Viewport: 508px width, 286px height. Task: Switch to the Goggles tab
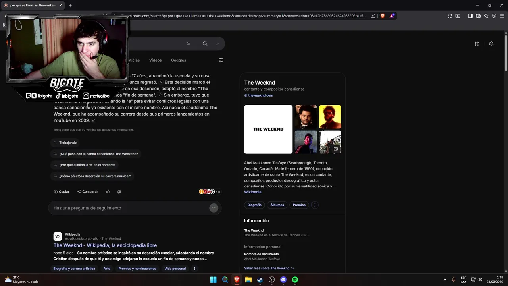pyautogui.click(x=179, y=60)
